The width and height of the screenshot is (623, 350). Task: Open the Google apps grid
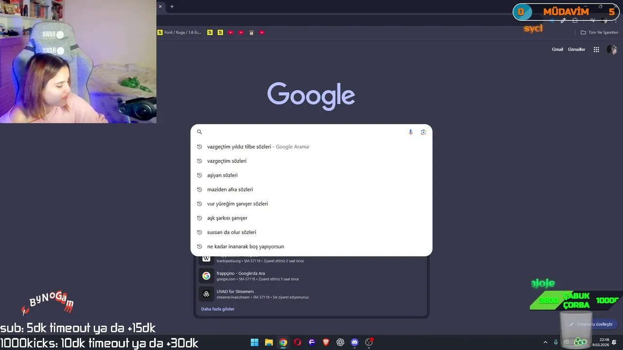(x=596, y=50)
